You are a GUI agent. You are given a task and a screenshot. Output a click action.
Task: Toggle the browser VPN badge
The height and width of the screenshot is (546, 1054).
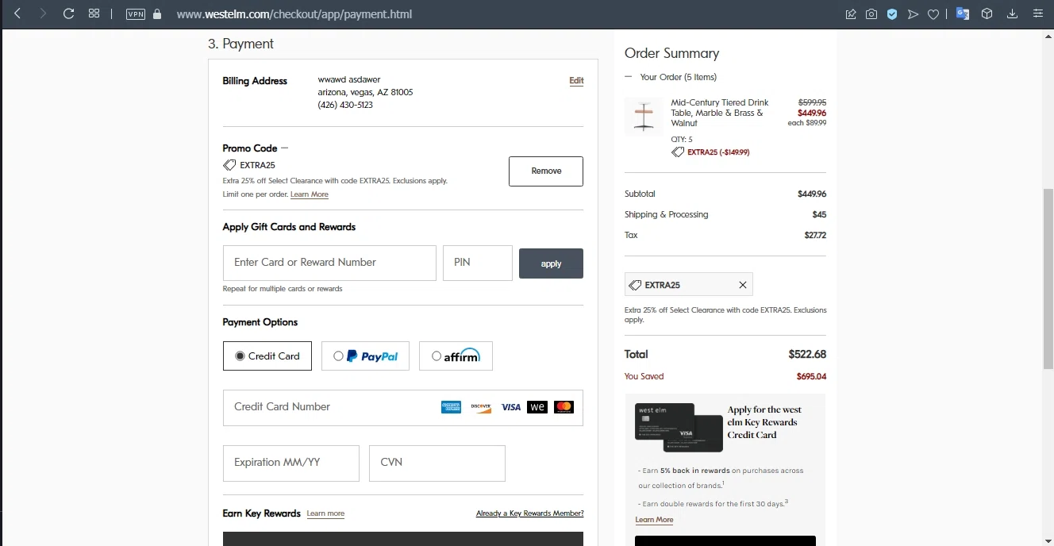[136, 13]
